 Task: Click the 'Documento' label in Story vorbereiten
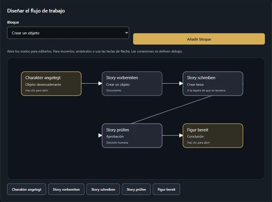point(114,90)
